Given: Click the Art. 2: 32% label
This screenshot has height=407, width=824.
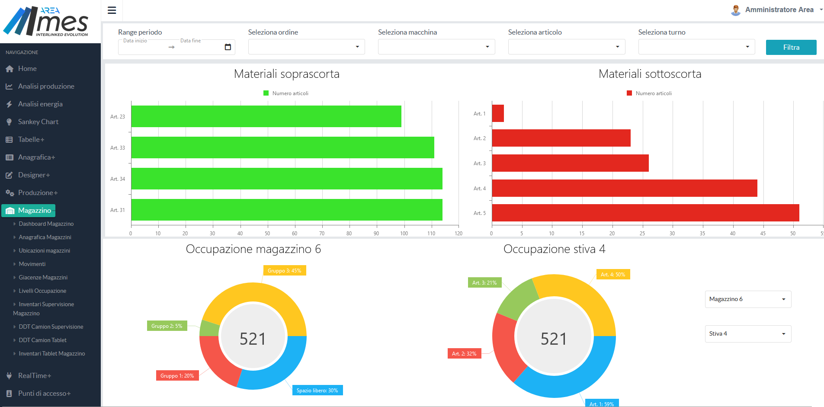Looking at the screenshot, I should tap(464, 354).
